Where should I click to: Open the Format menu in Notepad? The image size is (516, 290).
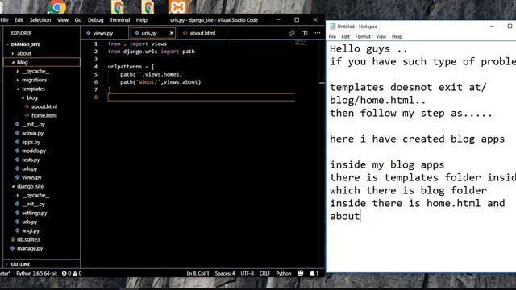tap(363, 36)
